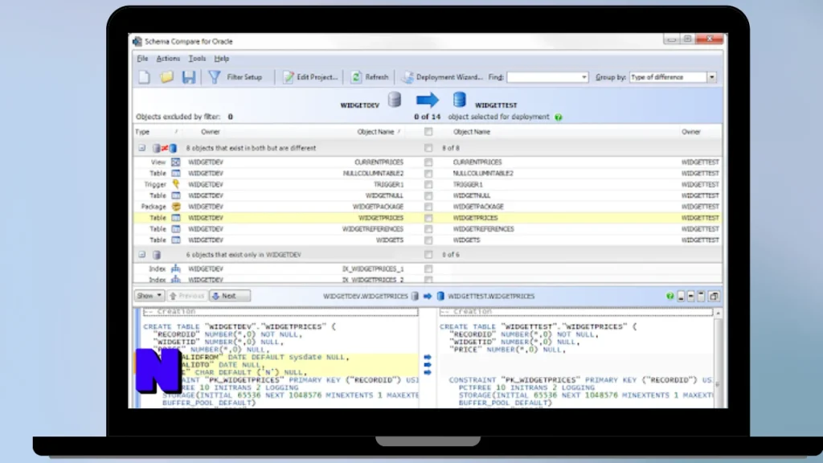Screen dimensions: 823x463
Task: Open the Help menu
Action: click(222, 59)
